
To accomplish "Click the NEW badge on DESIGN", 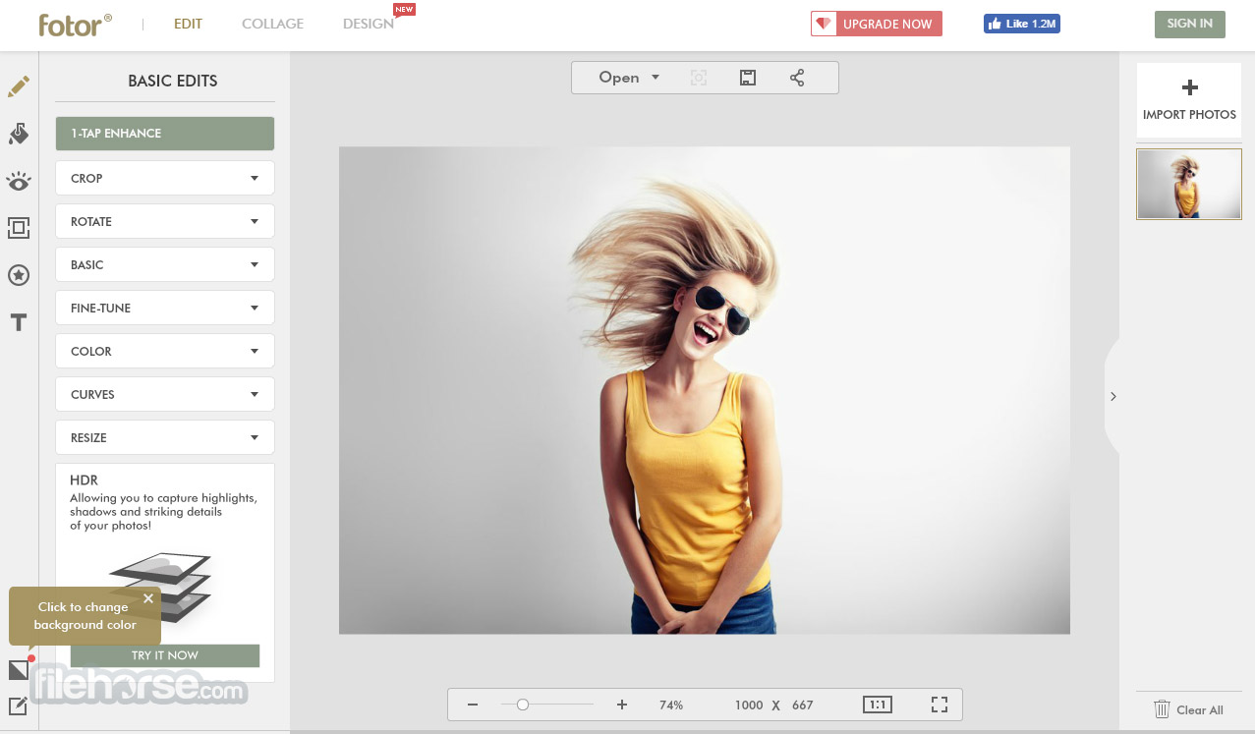I will [x=404, y=10].
